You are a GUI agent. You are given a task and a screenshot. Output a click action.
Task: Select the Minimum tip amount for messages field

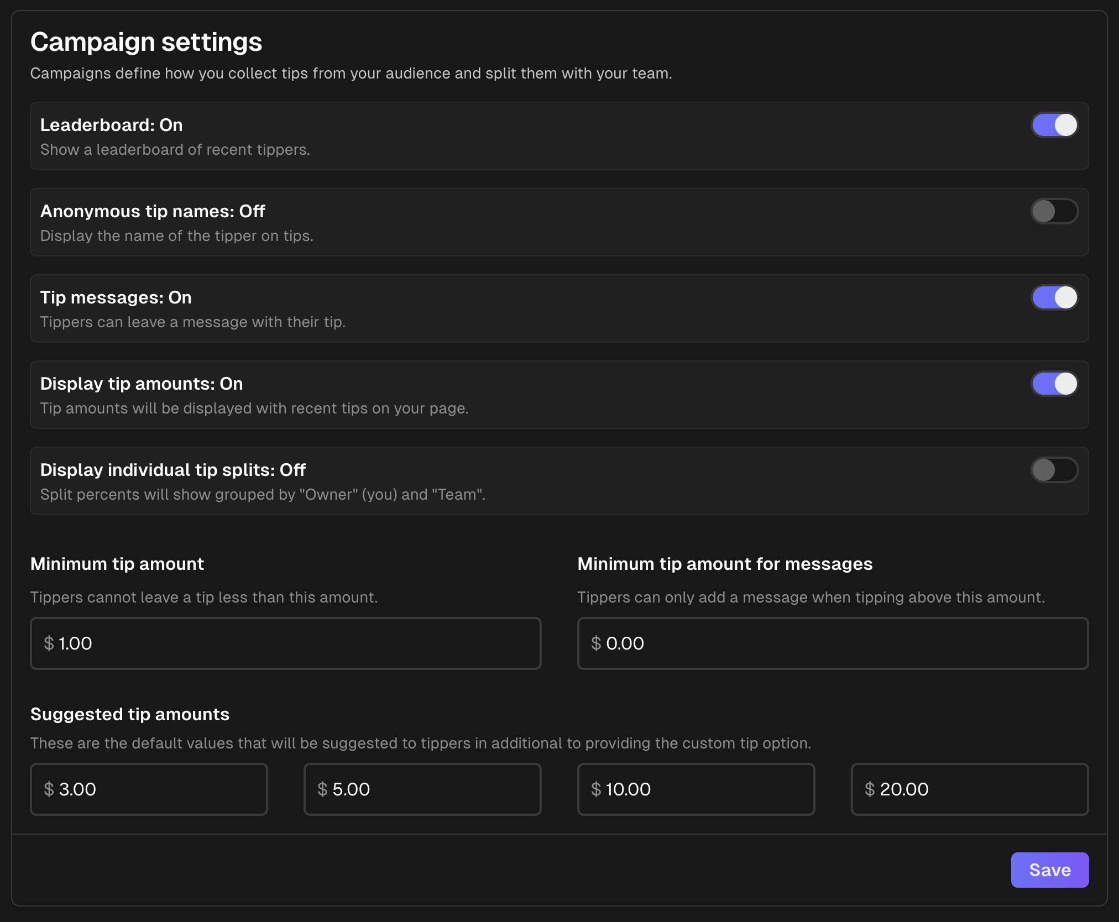(x=833, y=643)
